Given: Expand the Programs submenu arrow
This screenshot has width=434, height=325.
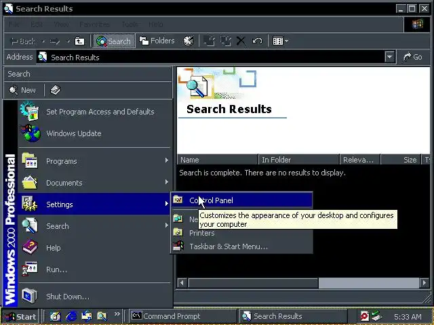Looking at the screenshot, I should pos(166,160).
